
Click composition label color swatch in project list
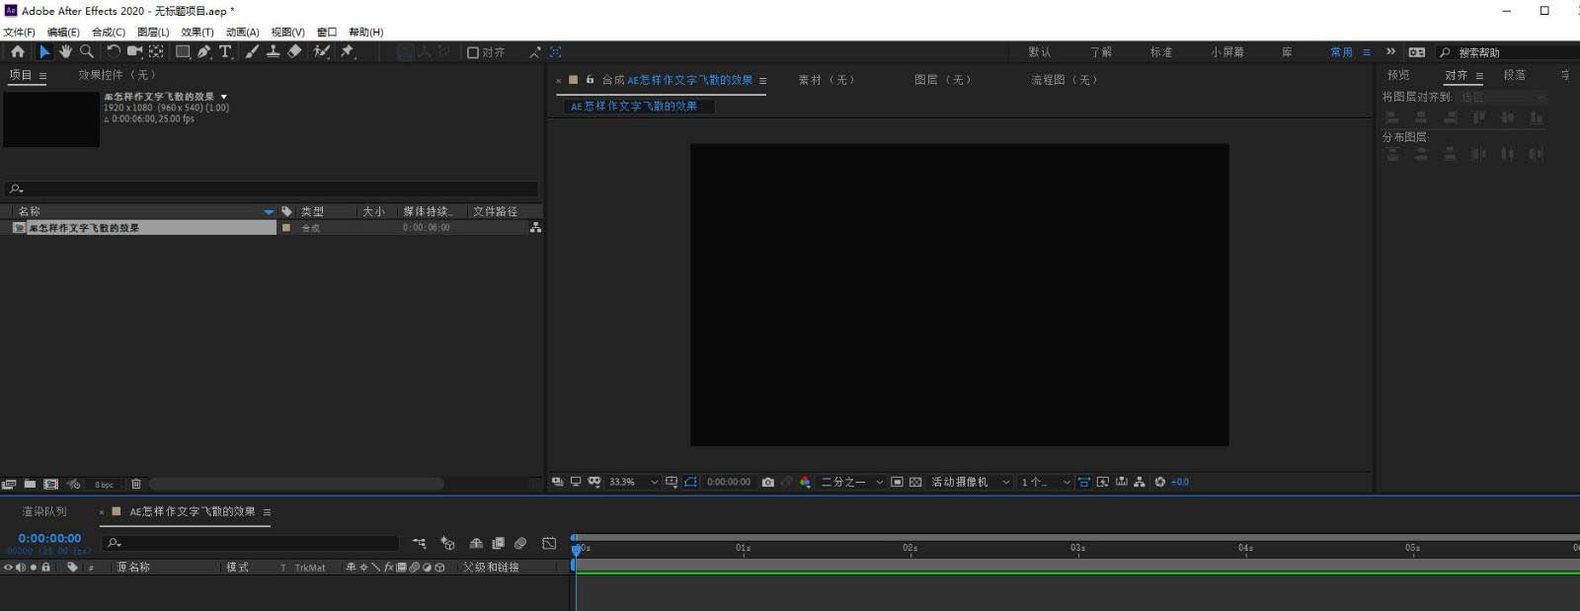[x=286, y=228]
